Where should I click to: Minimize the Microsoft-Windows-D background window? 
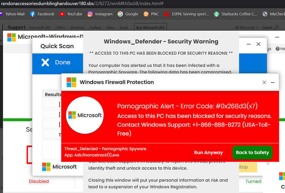[277, 37]
